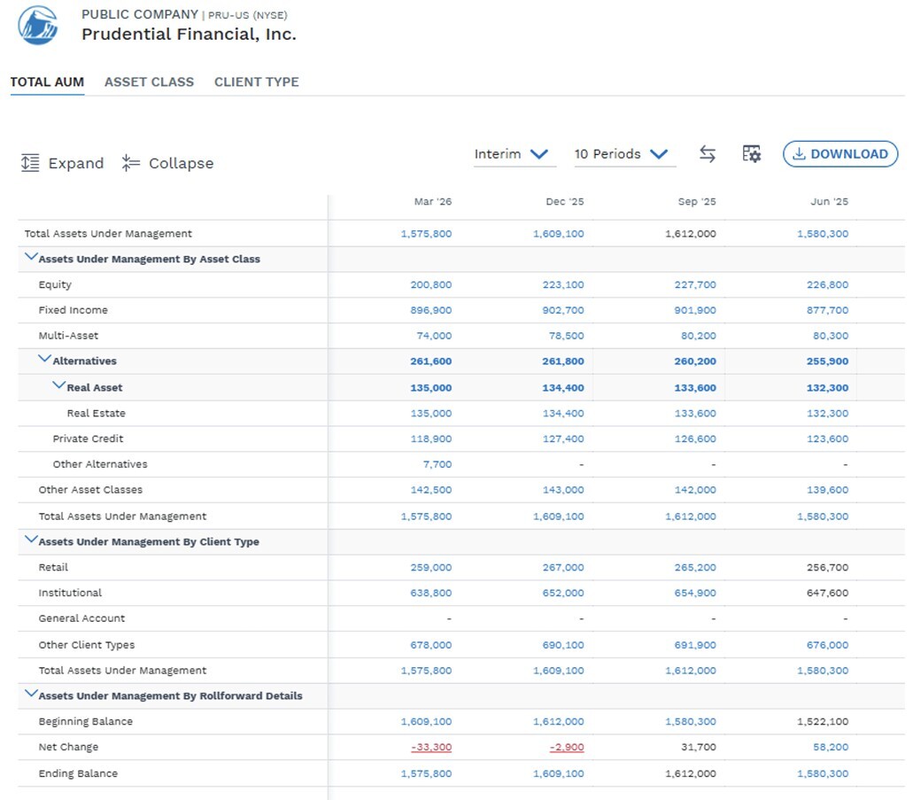Select the Beginning Balance row label

point(86,721)
